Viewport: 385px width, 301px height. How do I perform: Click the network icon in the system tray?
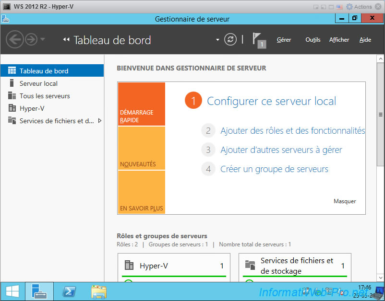pos(329,291)
